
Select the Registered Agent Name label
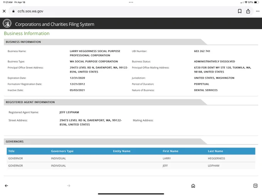[x=24, y=112]
